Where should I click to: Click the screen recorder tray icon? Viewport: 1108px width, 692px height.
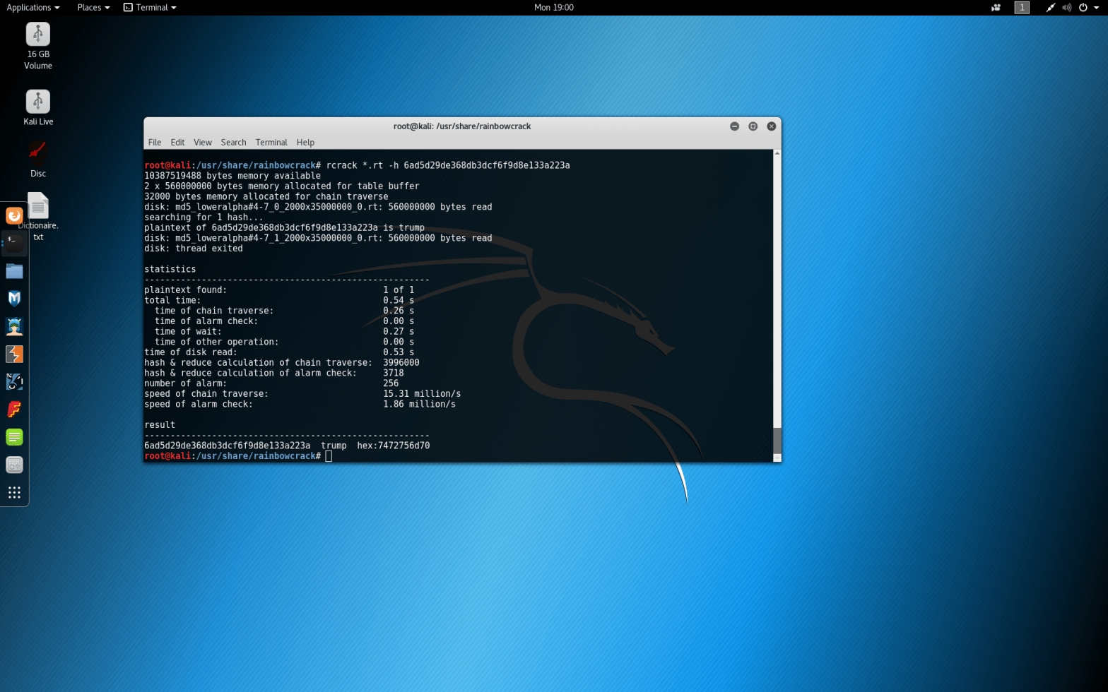click(996, 8)
